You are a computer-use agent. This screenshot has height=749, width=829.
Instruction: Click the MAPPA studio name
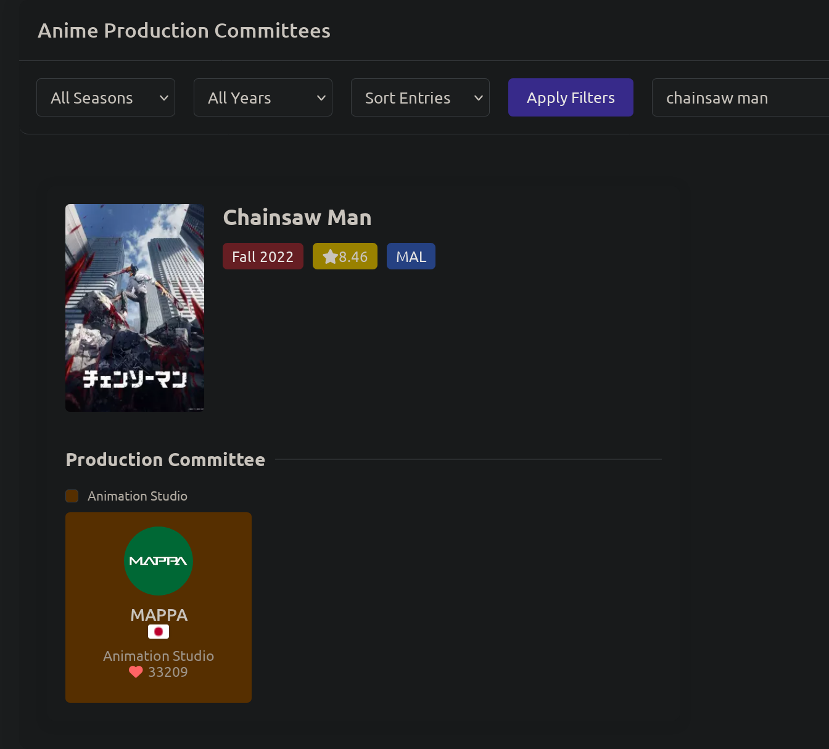point(159,615)
